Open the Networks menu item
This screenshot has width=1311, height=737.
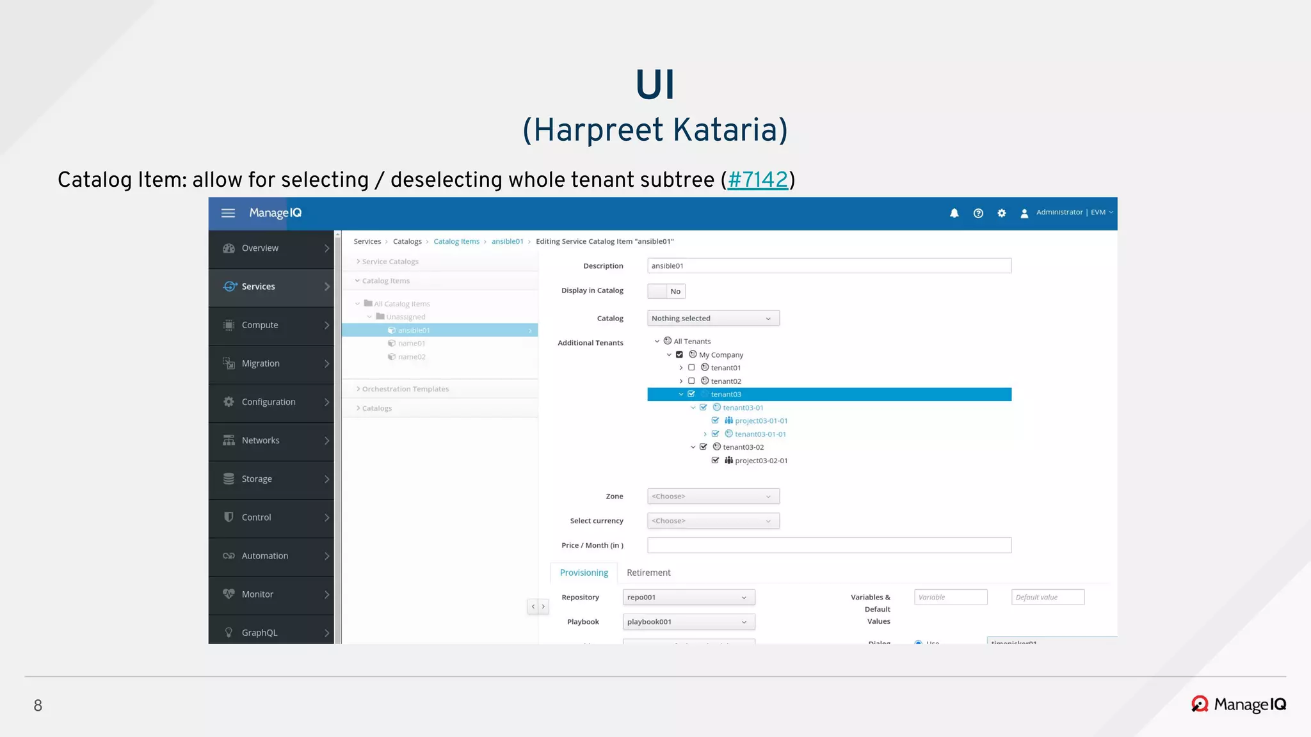point(271,440)
